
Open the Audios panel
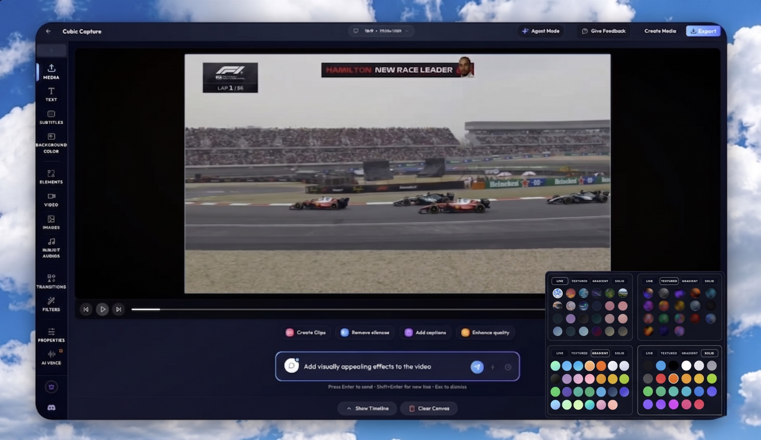(51, 248)
